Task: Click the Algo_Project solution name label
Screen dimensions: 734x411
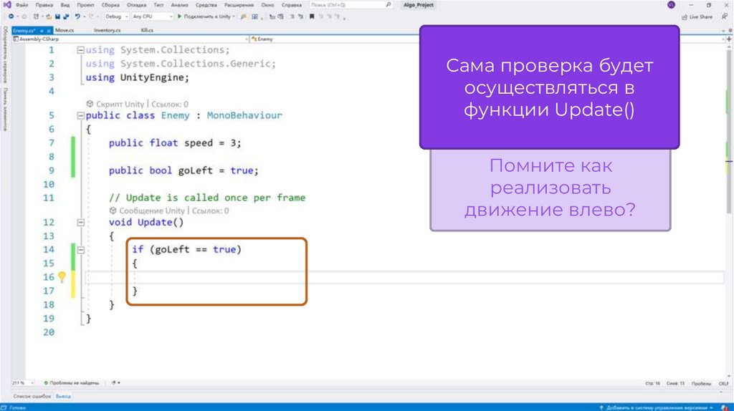Action: 419,5
